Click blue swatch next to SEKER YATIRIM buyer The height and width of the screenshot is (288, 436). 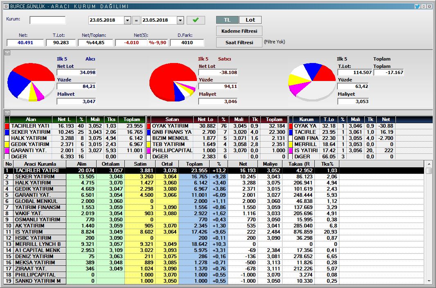(x=7, y=132)
